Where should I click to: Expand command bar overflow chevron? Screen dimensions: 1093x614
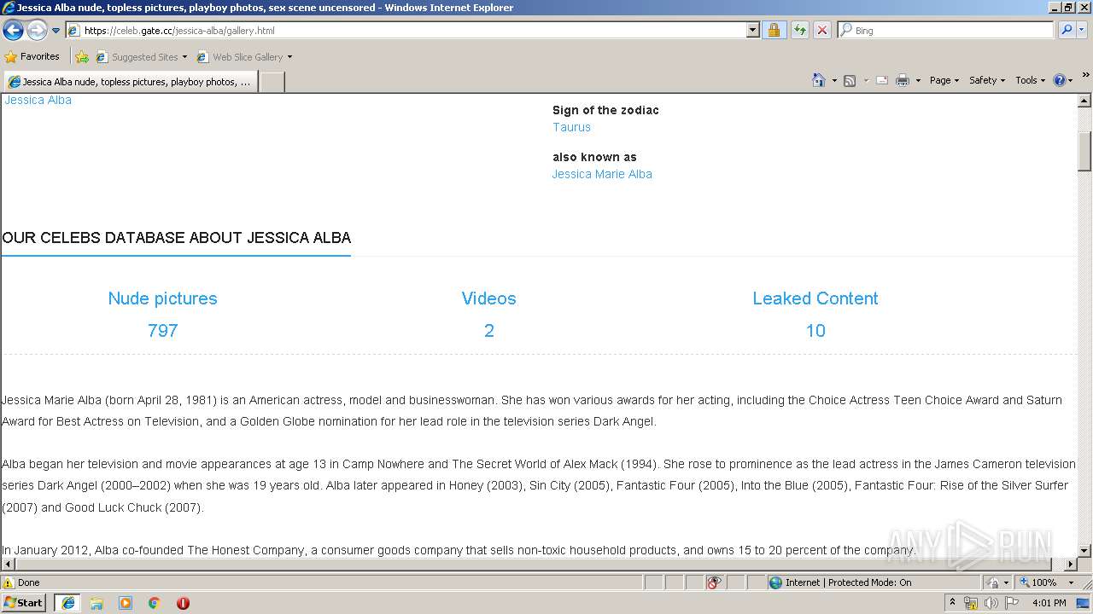[x=1085, y=75]
